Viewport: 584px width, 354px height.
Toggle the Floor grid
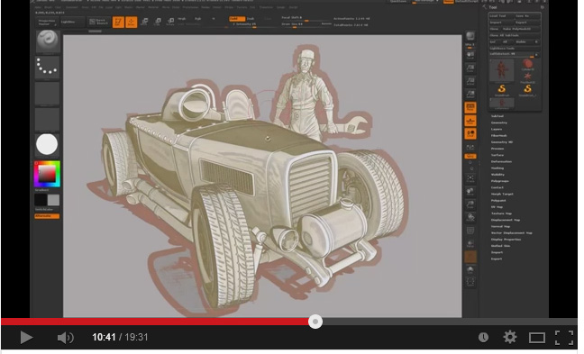click(470, 121)
